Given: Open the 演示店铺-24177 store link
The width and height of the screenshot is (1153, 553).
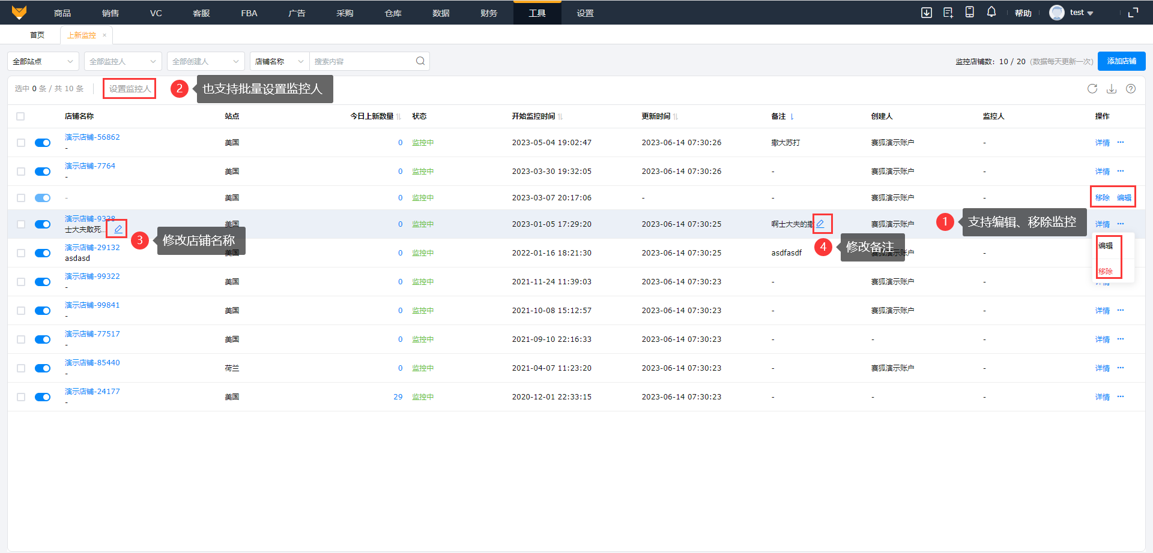Looking at the screenshot, I should tap(92, 391).
